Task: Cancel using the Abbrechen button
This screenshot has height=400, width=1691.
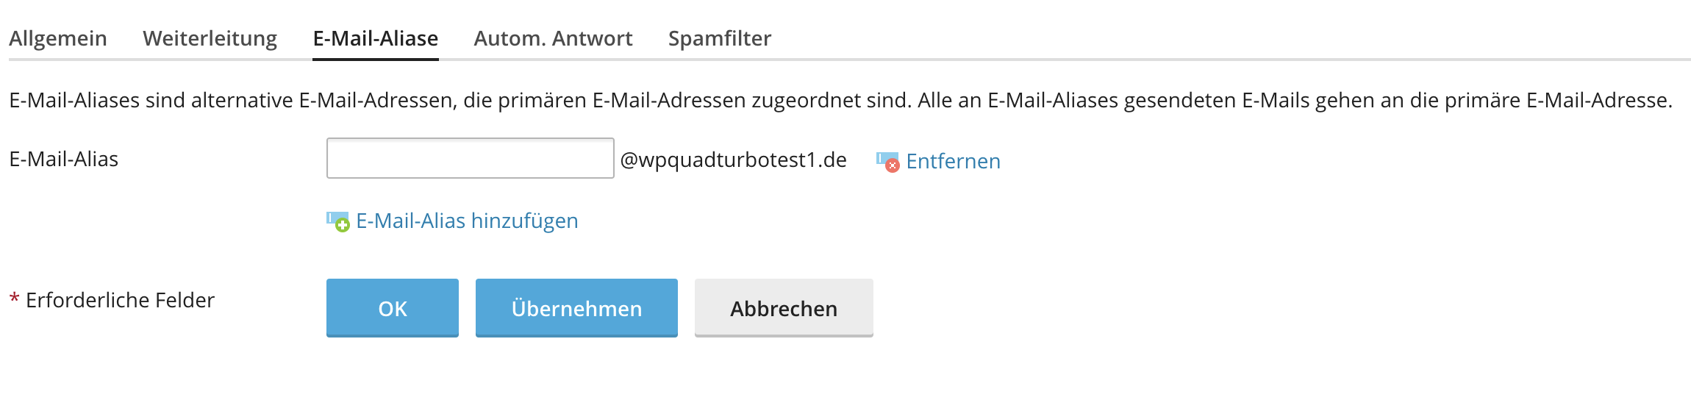Action: click(x=784, y=308)
